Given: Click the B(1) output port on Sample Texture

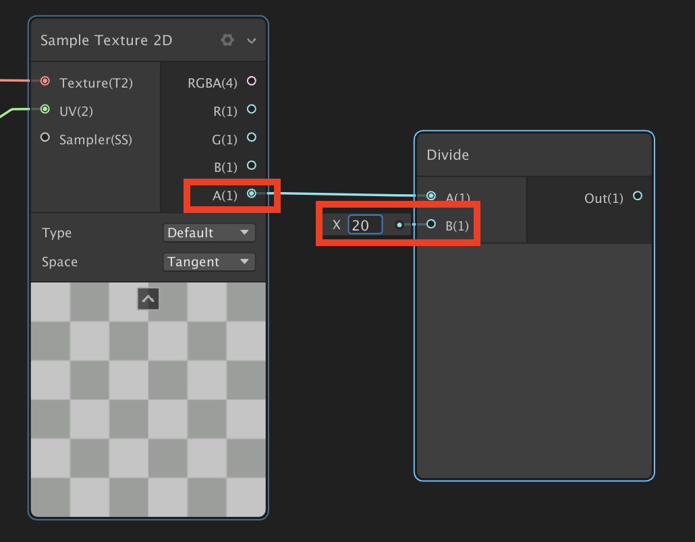Looking at the screenshot, I should coord(252,165).
